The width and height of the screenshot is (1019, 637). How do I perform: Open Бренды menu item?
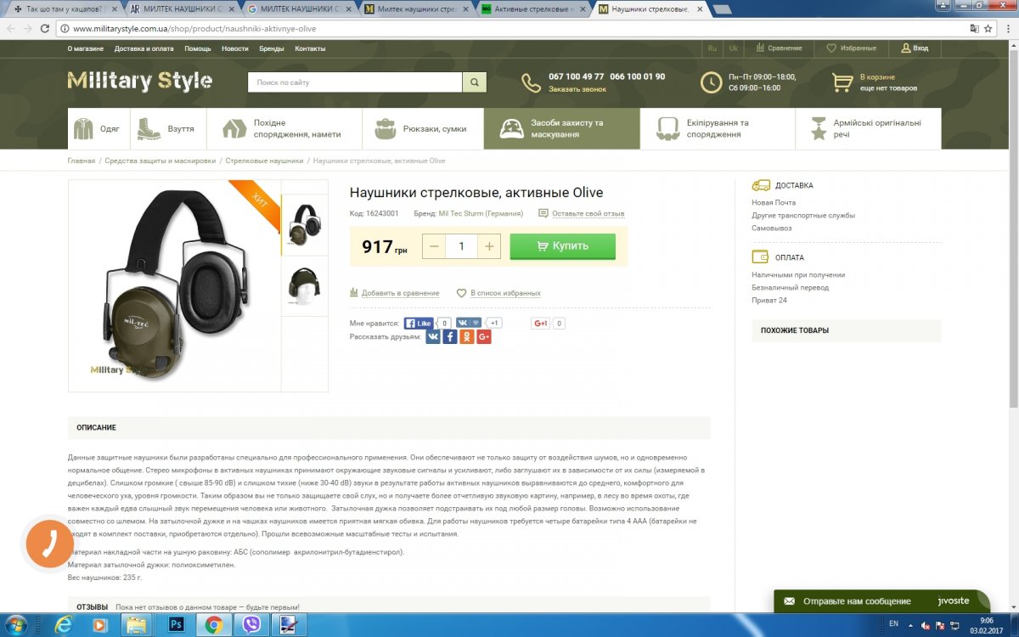(x=272, y=48)
